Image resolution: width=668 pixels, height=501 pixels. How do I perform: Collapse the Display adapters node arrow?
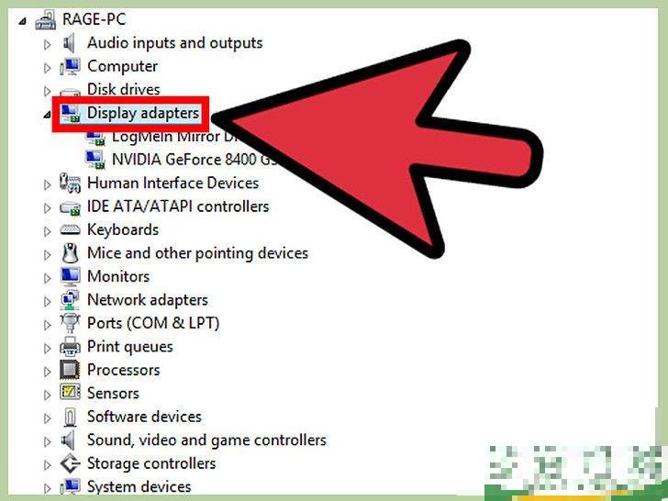(x=47, y=114)
